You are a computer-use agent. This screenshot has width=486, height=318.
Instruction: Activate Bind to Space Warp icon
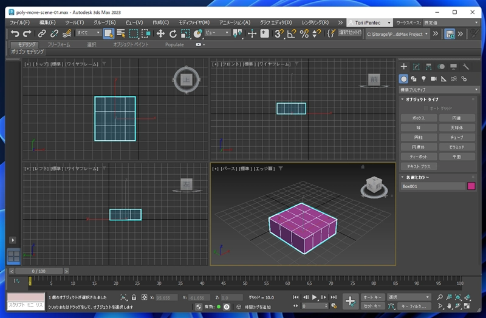67,33
